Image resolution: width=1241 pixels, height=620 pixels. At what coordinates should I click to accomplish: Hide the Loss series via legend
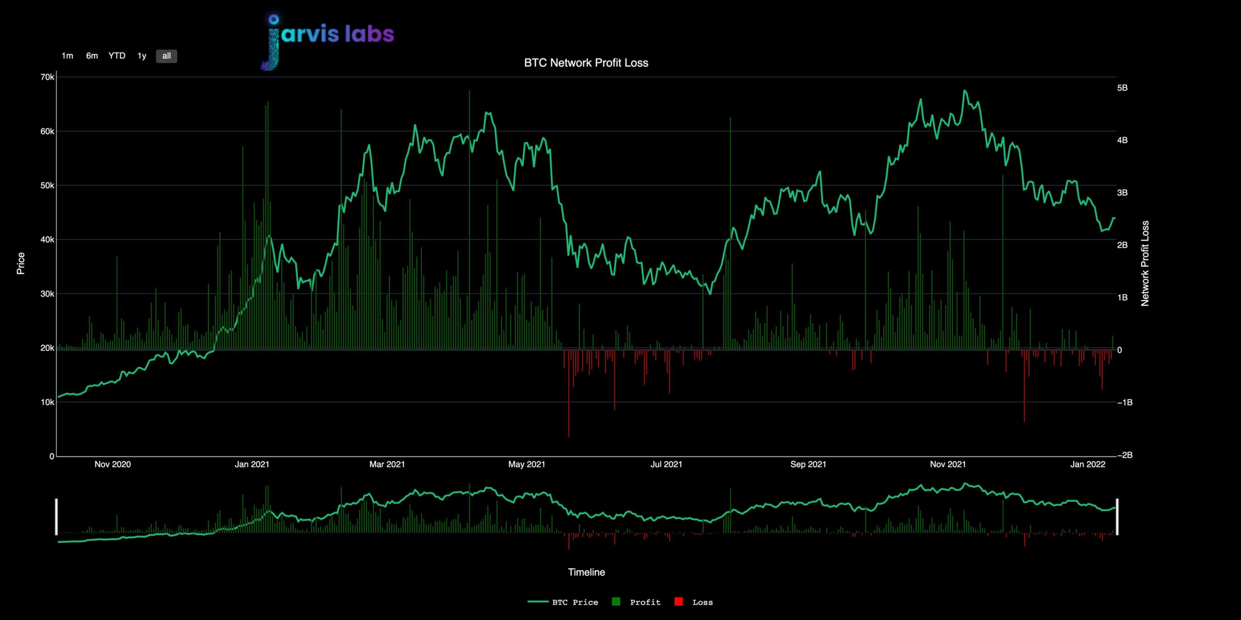coord(694,602)
